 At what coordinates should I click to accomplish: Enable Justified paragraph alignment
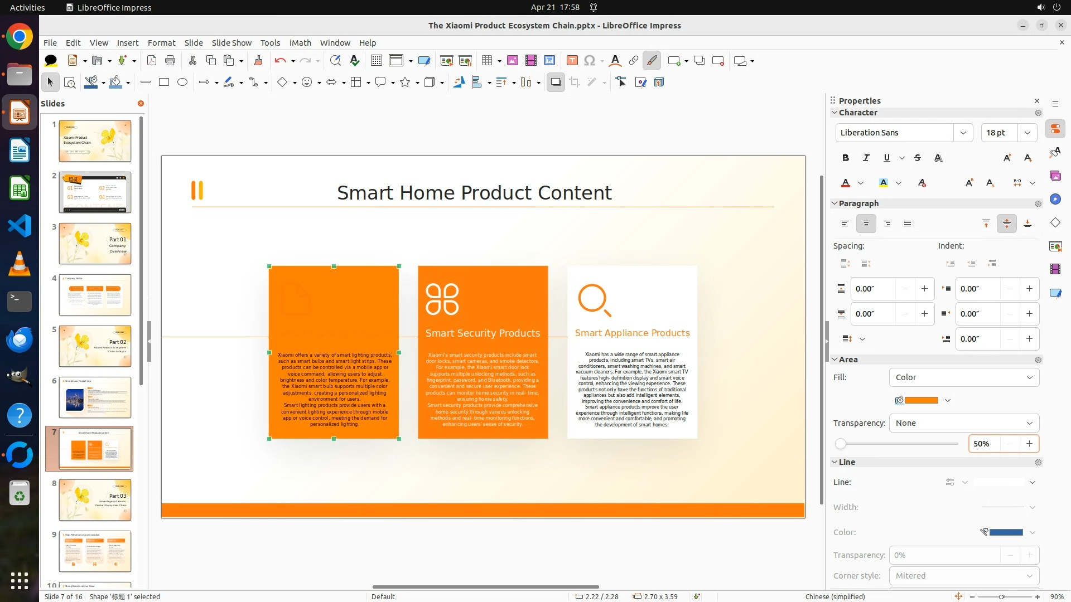(x=908, y=224)
